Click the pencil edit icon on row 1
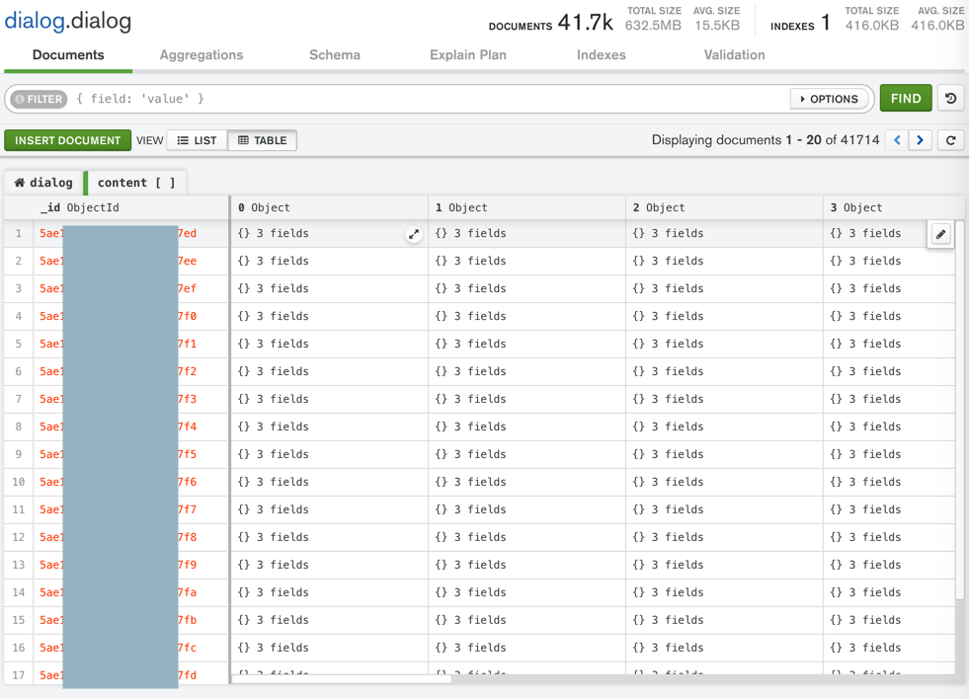 [x=940, y=234]
